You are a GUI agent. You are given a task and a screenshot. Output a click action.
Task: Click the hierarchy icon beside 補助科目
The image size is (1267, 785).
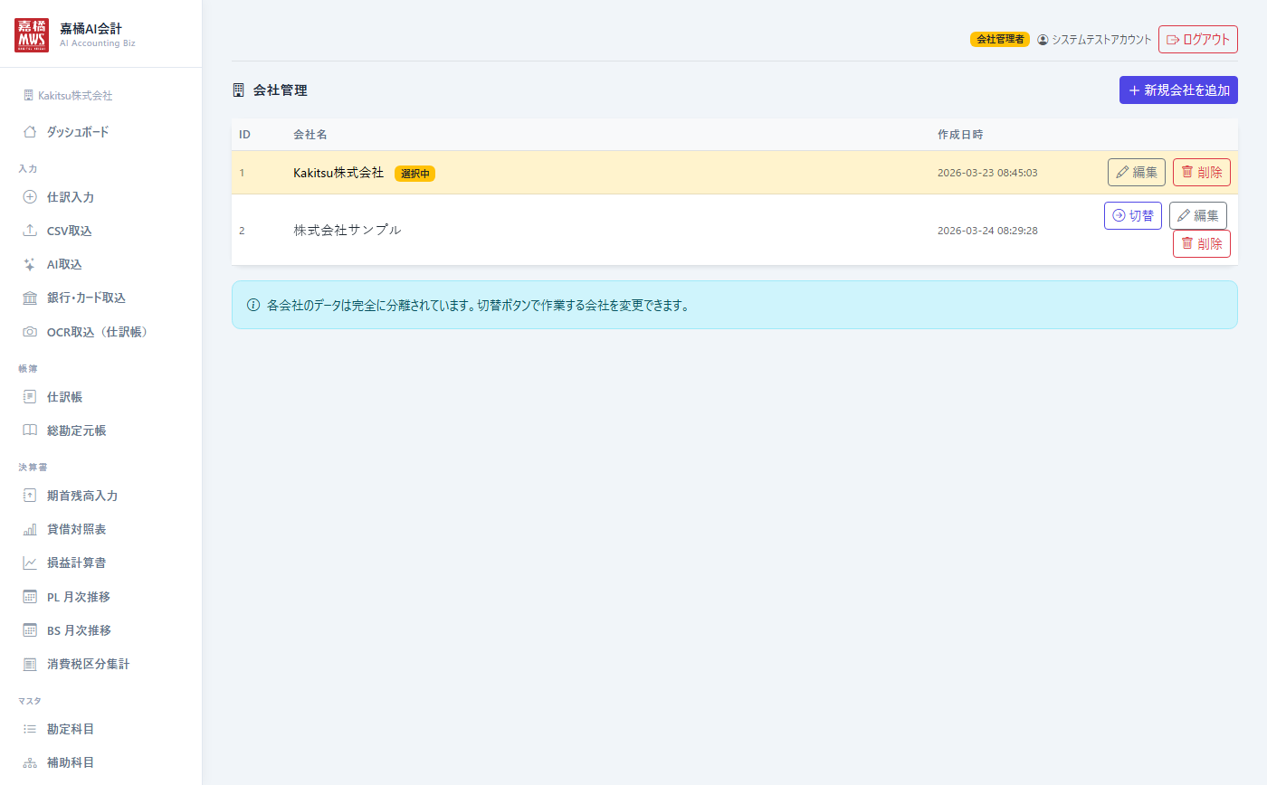click(29, 762)
